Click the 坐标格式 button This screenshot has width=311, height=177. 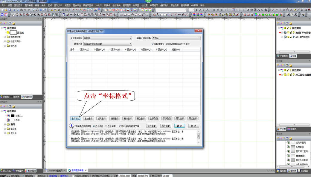[76, 119]
